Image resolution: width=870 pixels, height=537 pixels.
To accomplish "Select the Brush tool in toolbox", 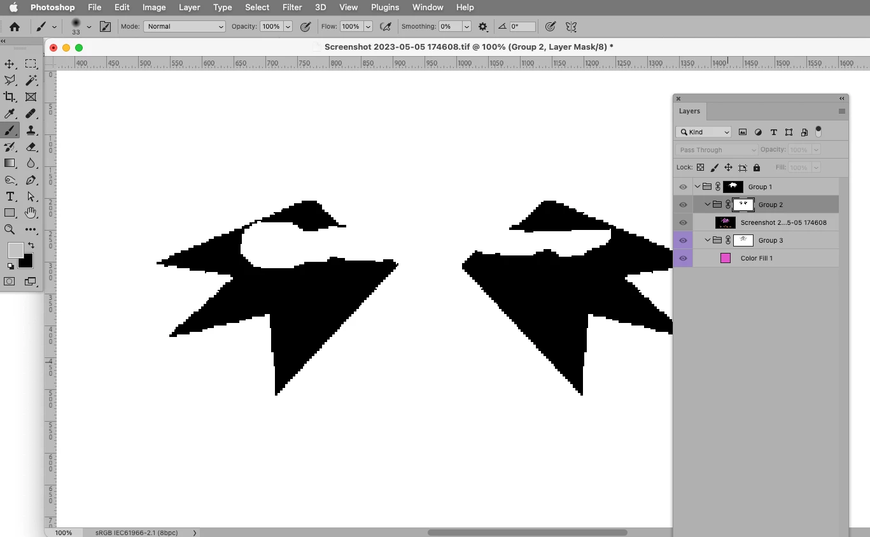I will (x=10, y=130).
